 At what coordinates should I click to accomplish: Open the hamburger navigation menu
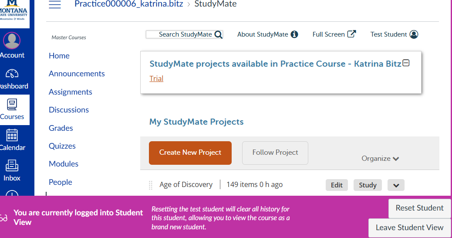pos(55,4)
